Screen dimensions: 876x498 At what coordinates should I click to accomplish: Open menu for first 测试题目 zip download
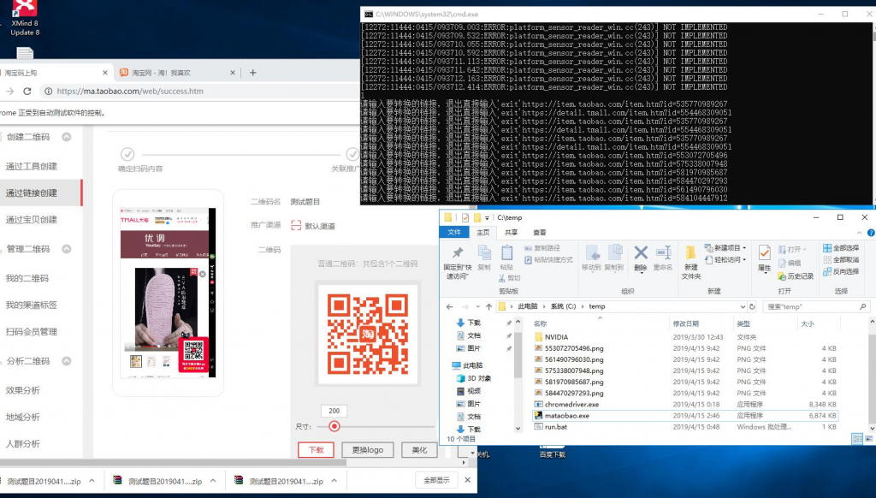[92, 481]
